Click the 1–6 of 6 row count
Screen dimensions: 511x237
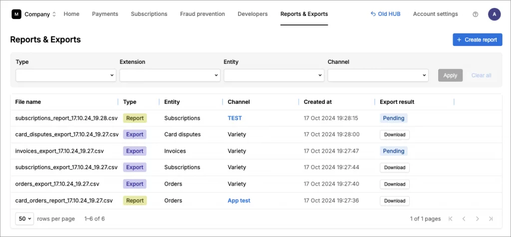click(x=94, y=219)
